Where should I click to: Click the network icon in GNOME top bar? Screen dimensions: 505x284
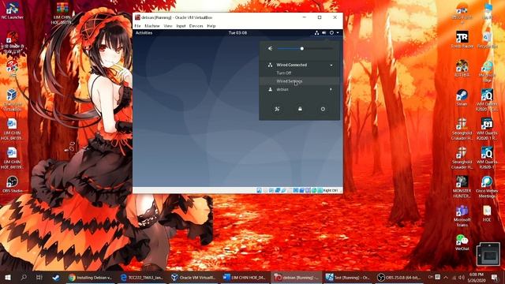coord(316,33)
